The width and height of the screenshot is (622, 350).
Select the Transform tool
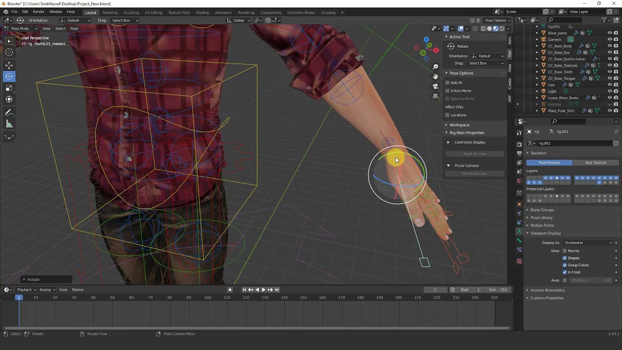(9, 100)
